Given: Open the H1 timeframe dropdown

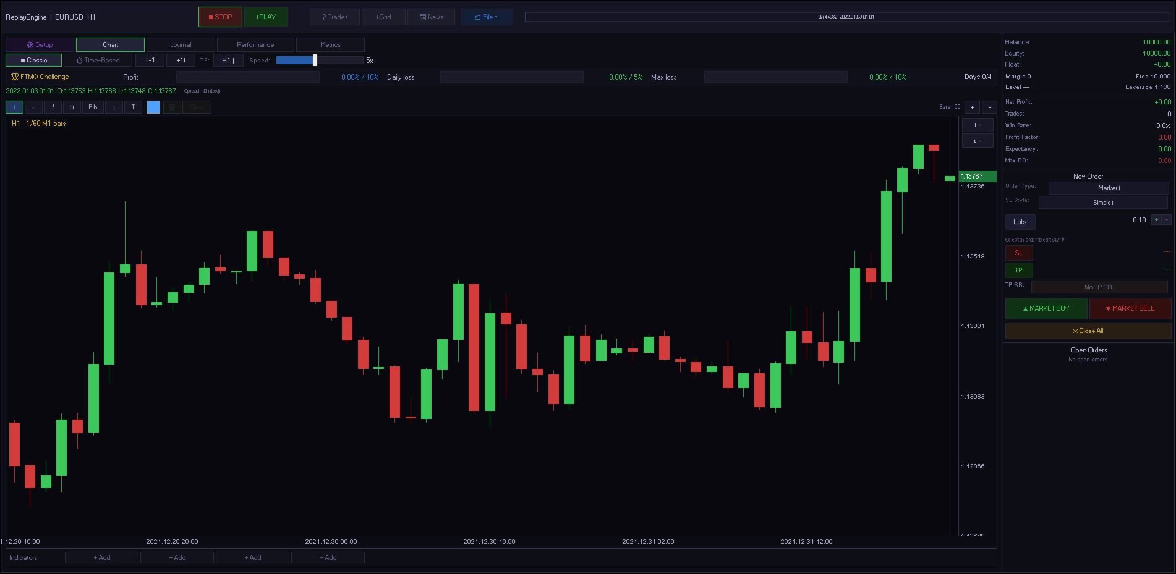Looking at the screenshot, I should point(228,61).
